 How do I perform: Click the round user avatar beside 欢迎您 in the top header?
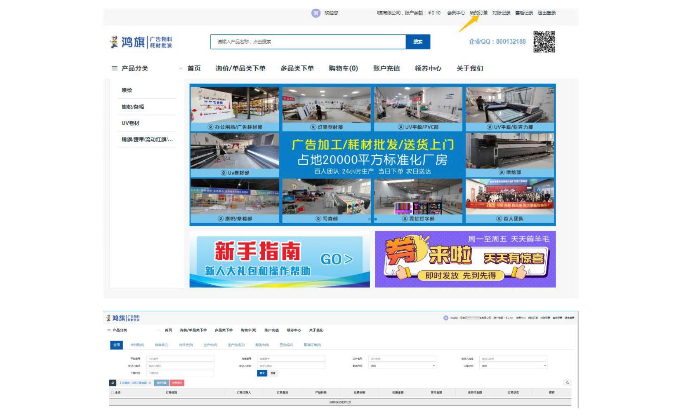coord(316,13)
